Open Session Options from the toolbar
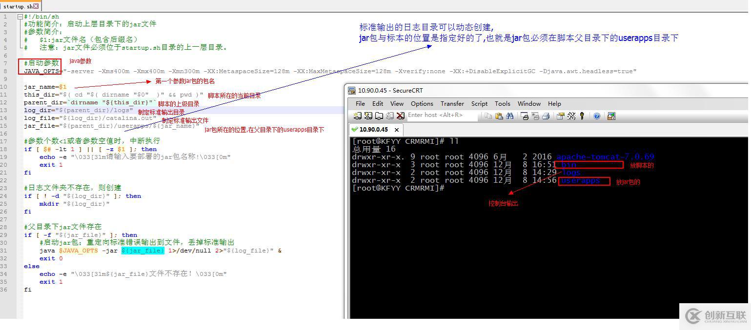Screen dimensions: 751x330 560,116
